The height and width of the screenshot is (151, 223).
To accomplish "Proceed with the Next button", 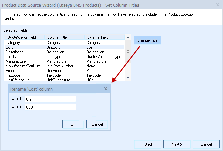I will pos(177,144).
